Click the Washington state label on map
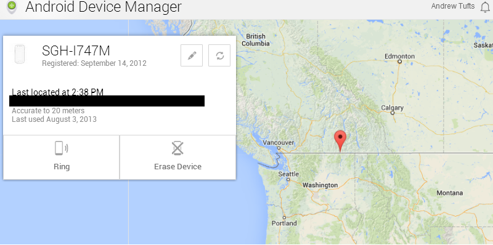 tap(320, 185)
